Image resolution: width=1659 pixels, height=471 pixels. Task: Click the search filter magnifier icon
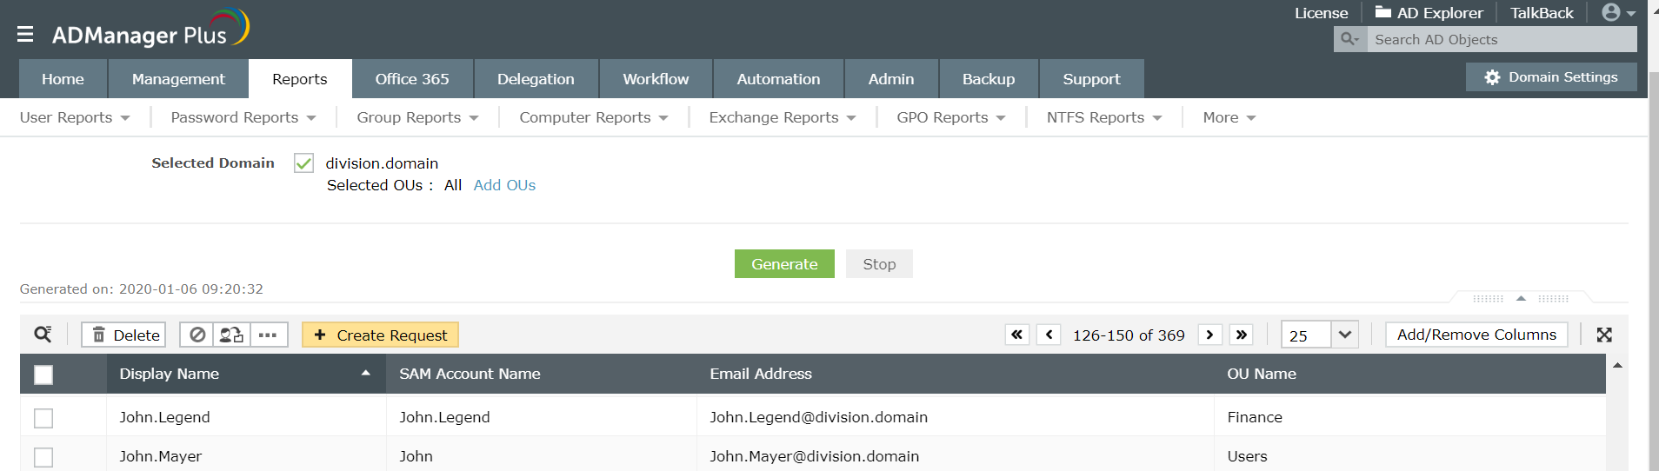43,335
